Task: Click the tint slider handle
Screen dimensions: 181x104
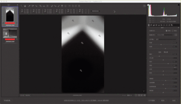Action: pos(165,48)
